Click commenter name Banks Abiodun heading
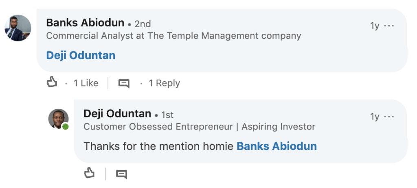 (85, 23)
